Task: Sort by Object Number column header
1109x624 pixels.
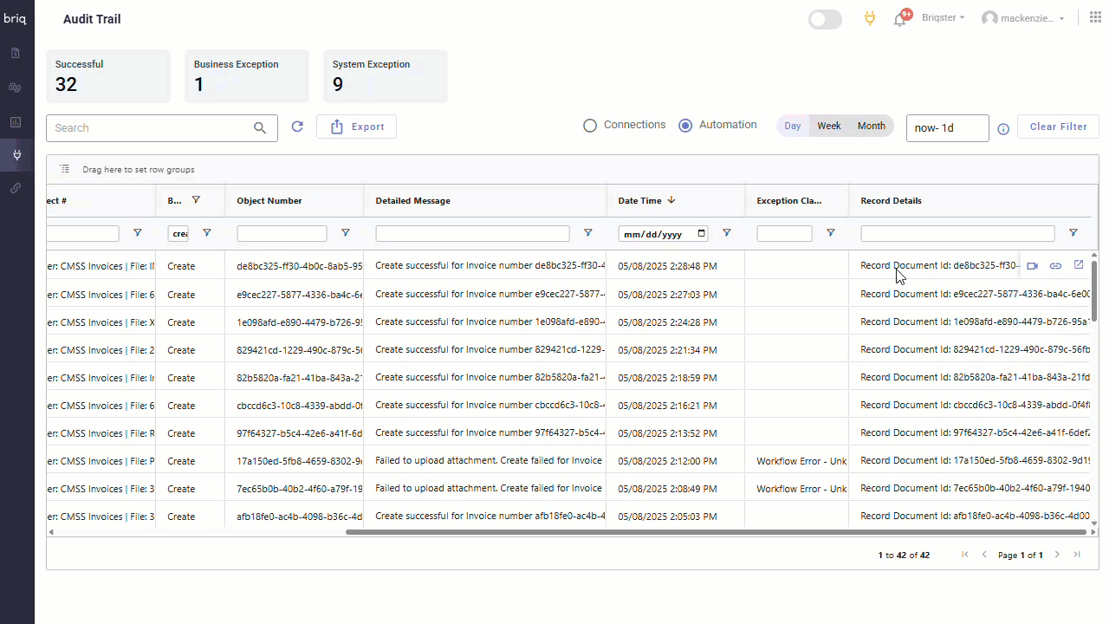Action: (x=269, y=200)
